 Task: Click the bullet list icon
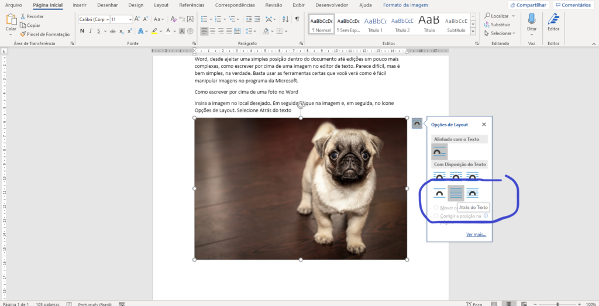point(204,19)
